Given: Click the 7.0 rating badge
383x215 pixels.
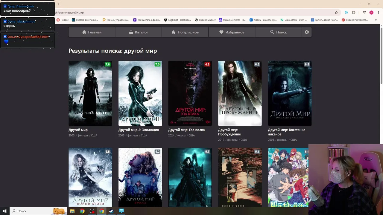Looking at the screenshot, I should pyautogui.click(x=157, y=64).
